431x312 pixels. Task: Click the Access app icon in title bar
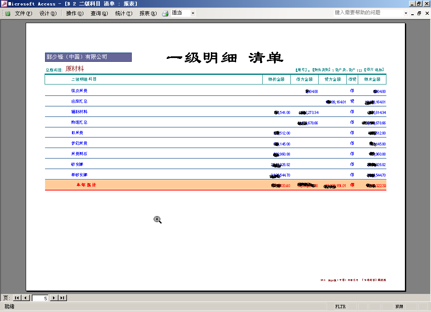pos(3,3)
